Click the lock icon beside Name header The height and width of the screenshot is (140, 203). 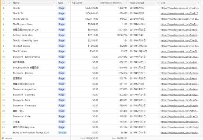coord(10,3)
